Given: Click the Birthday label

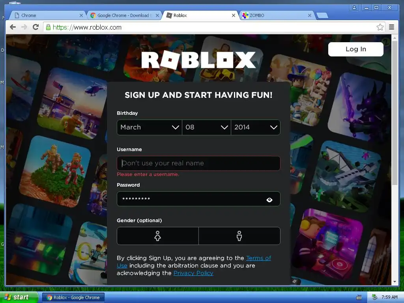Looking at the screenshot, I should tap(127, 113).
